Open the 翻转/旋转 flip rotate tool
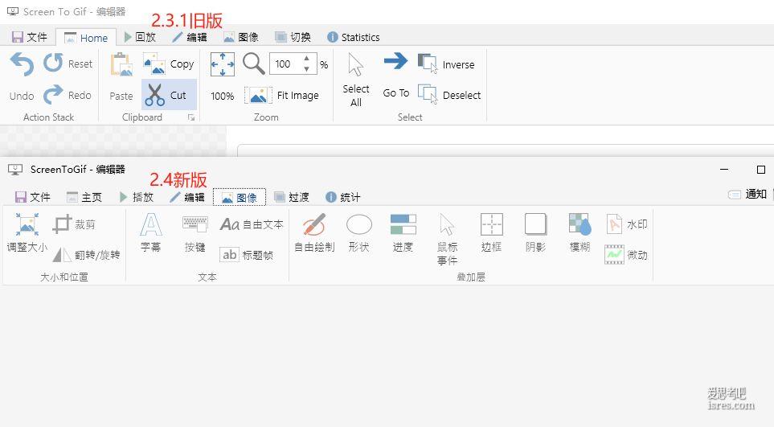The width and height of the screenshot is (774, 427). 86,255
